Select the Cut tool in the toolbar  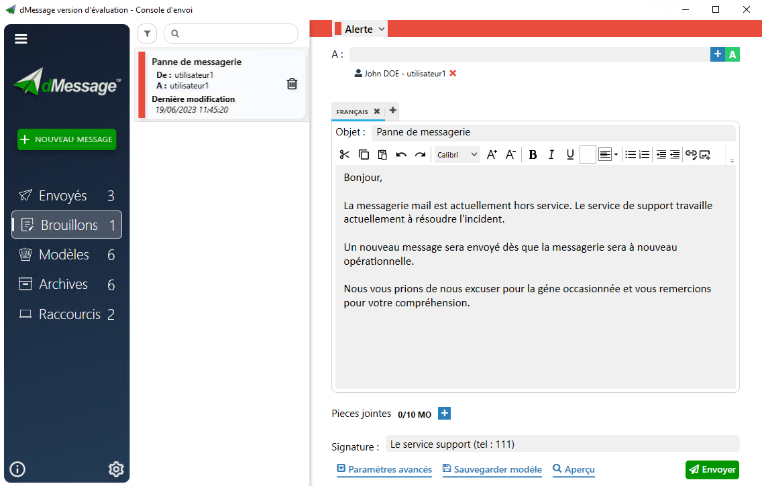pyautogui.click(x=344, y=154)
